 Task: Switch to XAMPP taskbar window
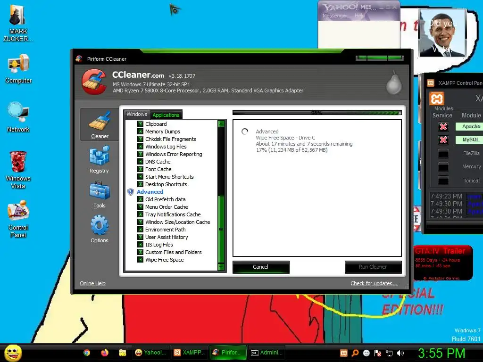click(189, 353)
